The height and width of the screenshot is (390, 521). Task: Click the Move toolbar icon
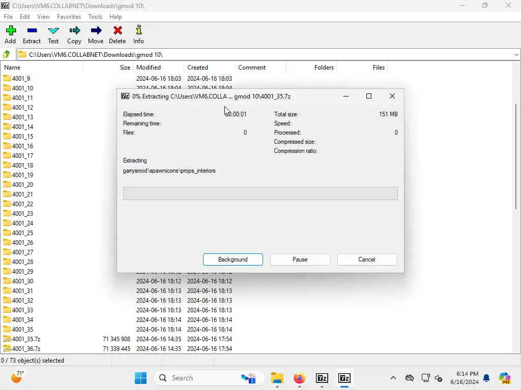click(x=96, y=35)
